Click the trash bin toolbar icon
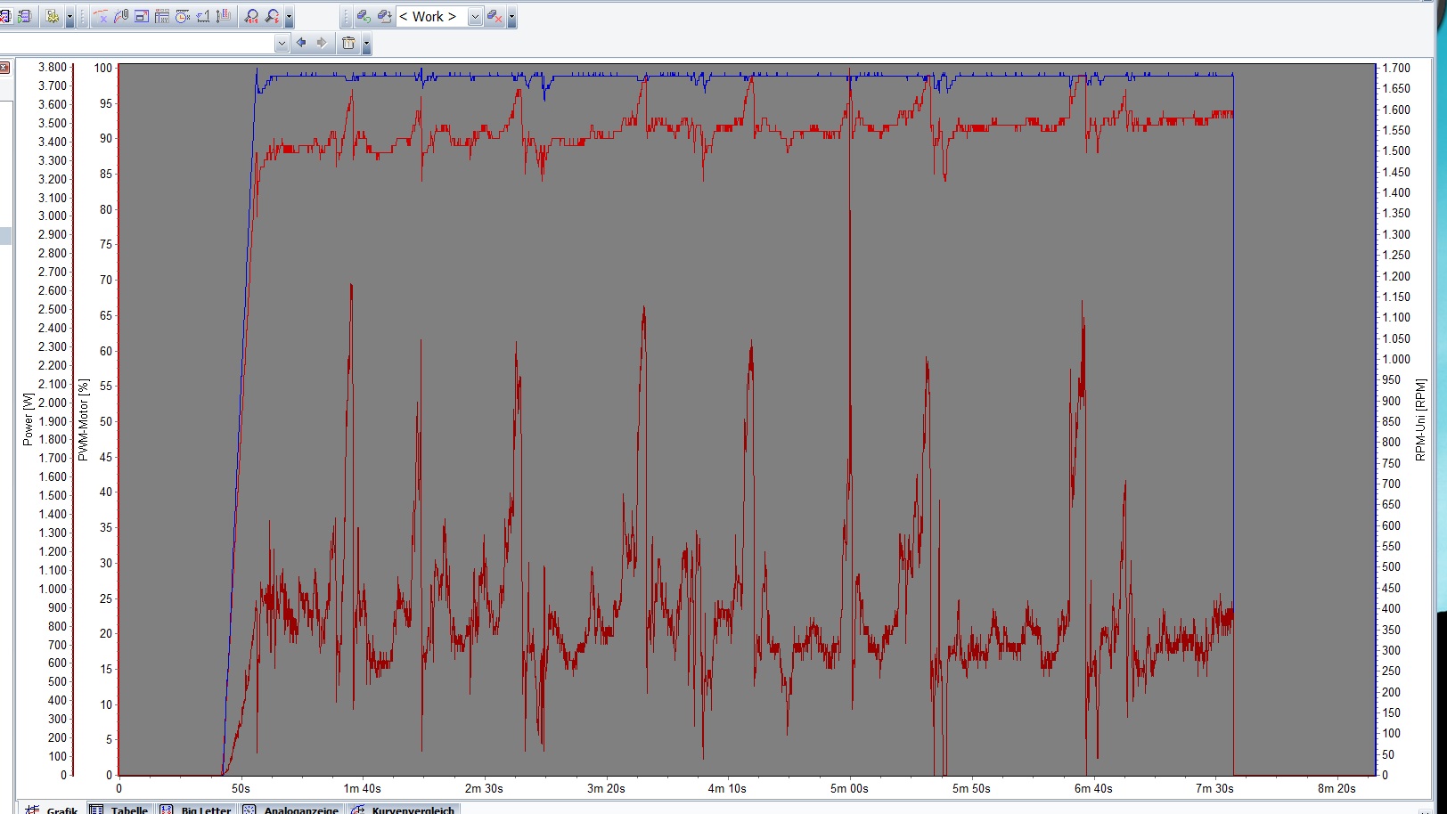 pos(348,43)
